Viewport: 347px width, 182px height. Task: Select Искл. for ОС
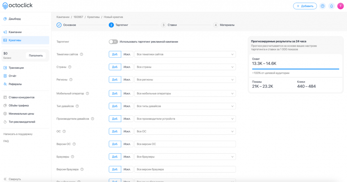click(x=127, y=131)
